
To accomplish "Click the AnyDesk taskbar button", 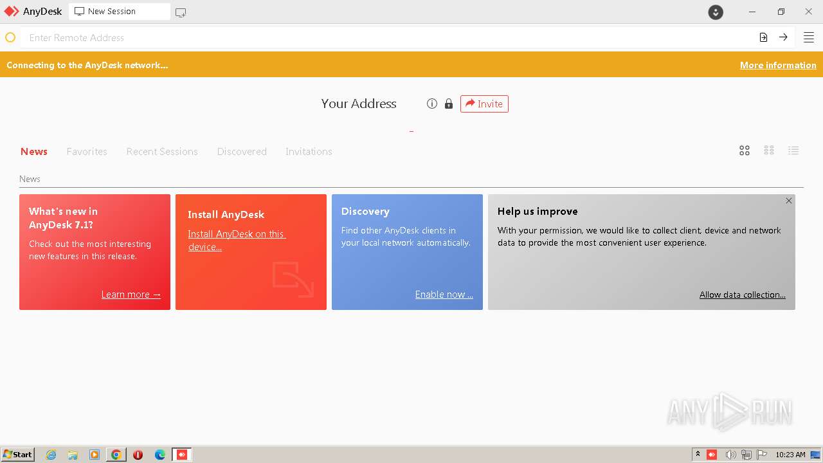I will coord(182,455).
